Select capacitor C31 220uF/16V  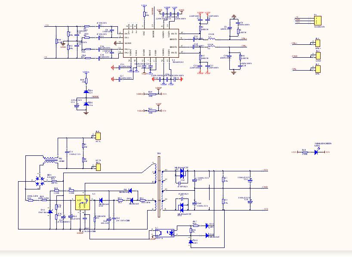tap(77, 106)
